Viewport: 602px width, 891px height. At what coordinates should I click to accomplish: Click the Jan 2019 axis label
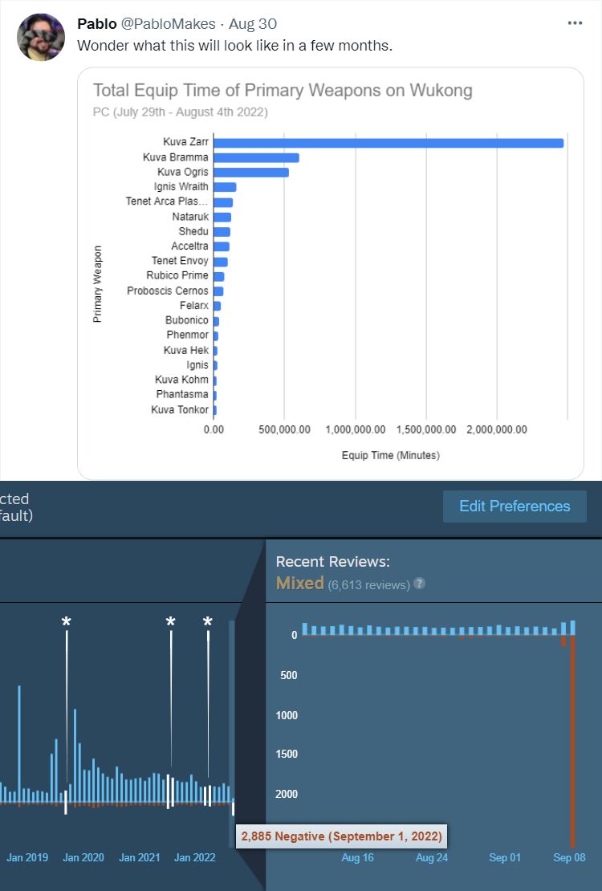point(27,857)
